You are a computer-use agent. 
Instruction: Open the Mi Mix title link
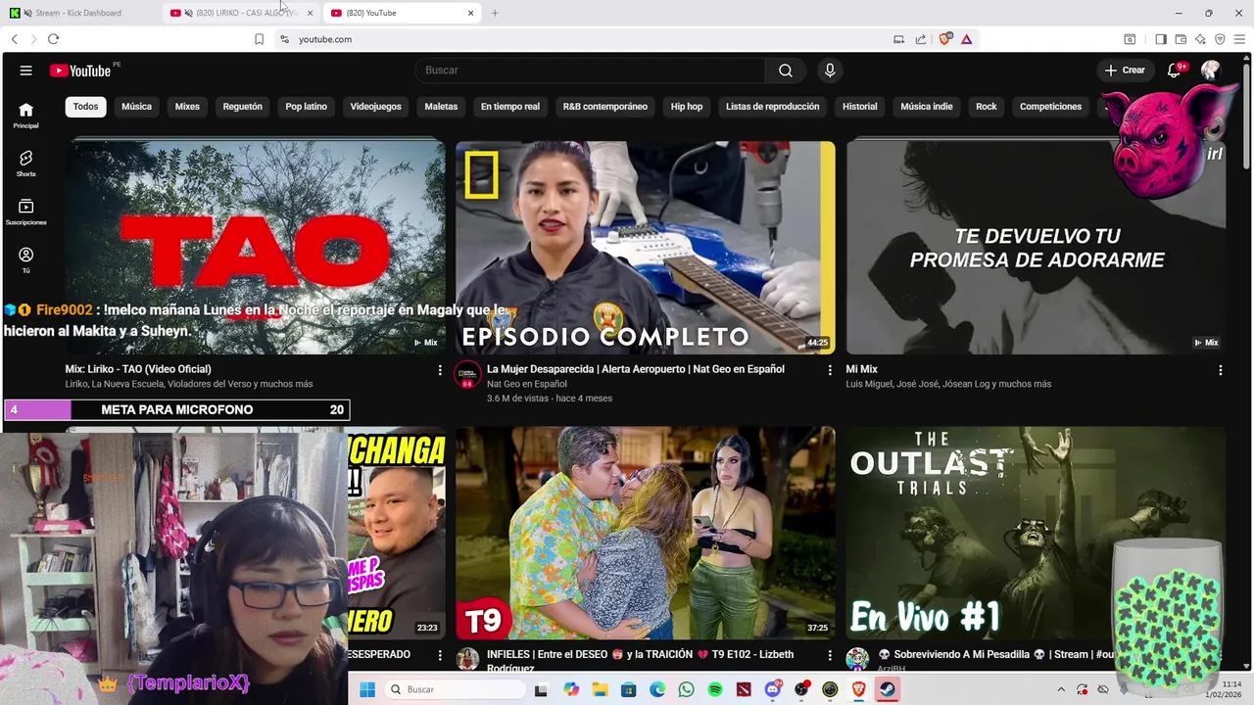point(861,369)
